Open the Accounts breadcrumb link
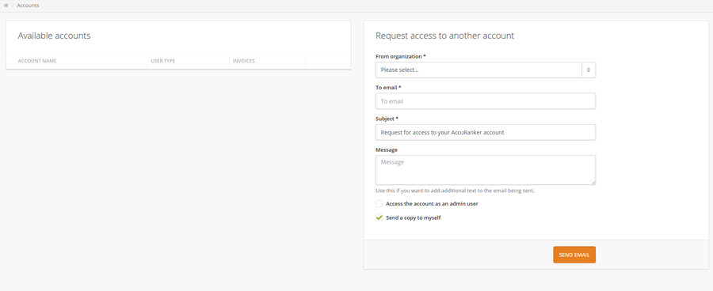Viewport: 713px width, 291px height. (x=28, y=6)
